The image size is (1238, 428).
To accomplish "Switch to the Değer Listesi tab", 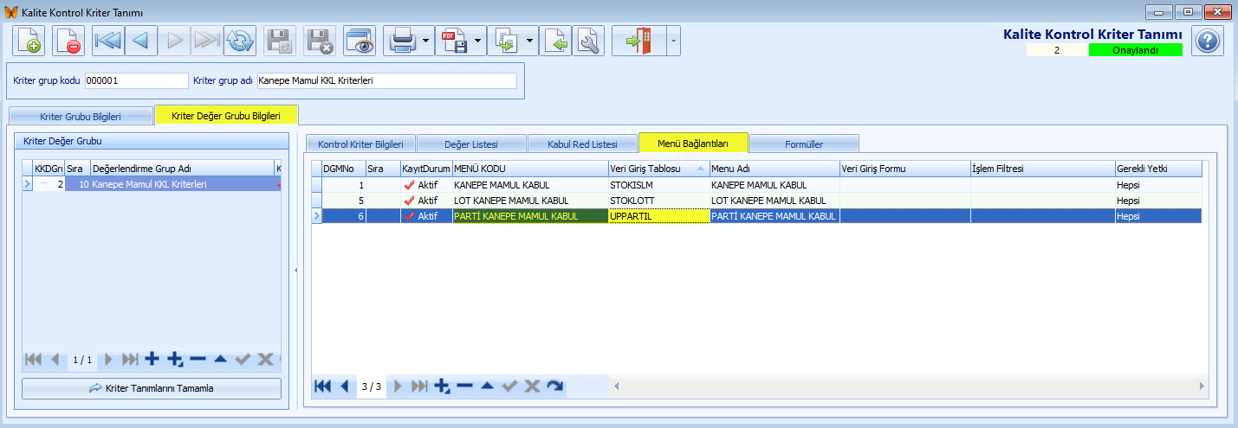I will (471, 144).
